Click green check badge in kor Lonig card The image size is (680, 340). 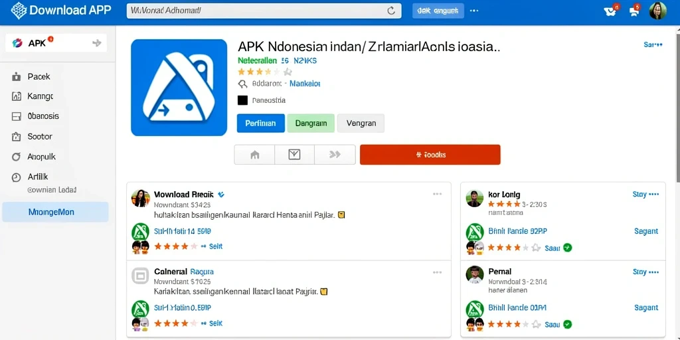567,248
